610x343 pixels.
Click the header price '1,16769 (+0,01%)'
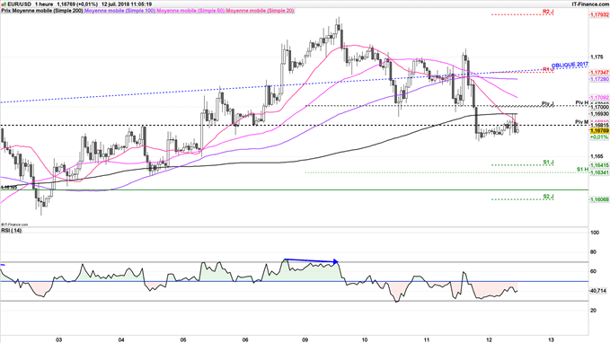(77, 4)
